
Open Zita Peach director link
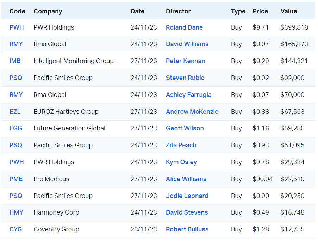pos(181,145)
